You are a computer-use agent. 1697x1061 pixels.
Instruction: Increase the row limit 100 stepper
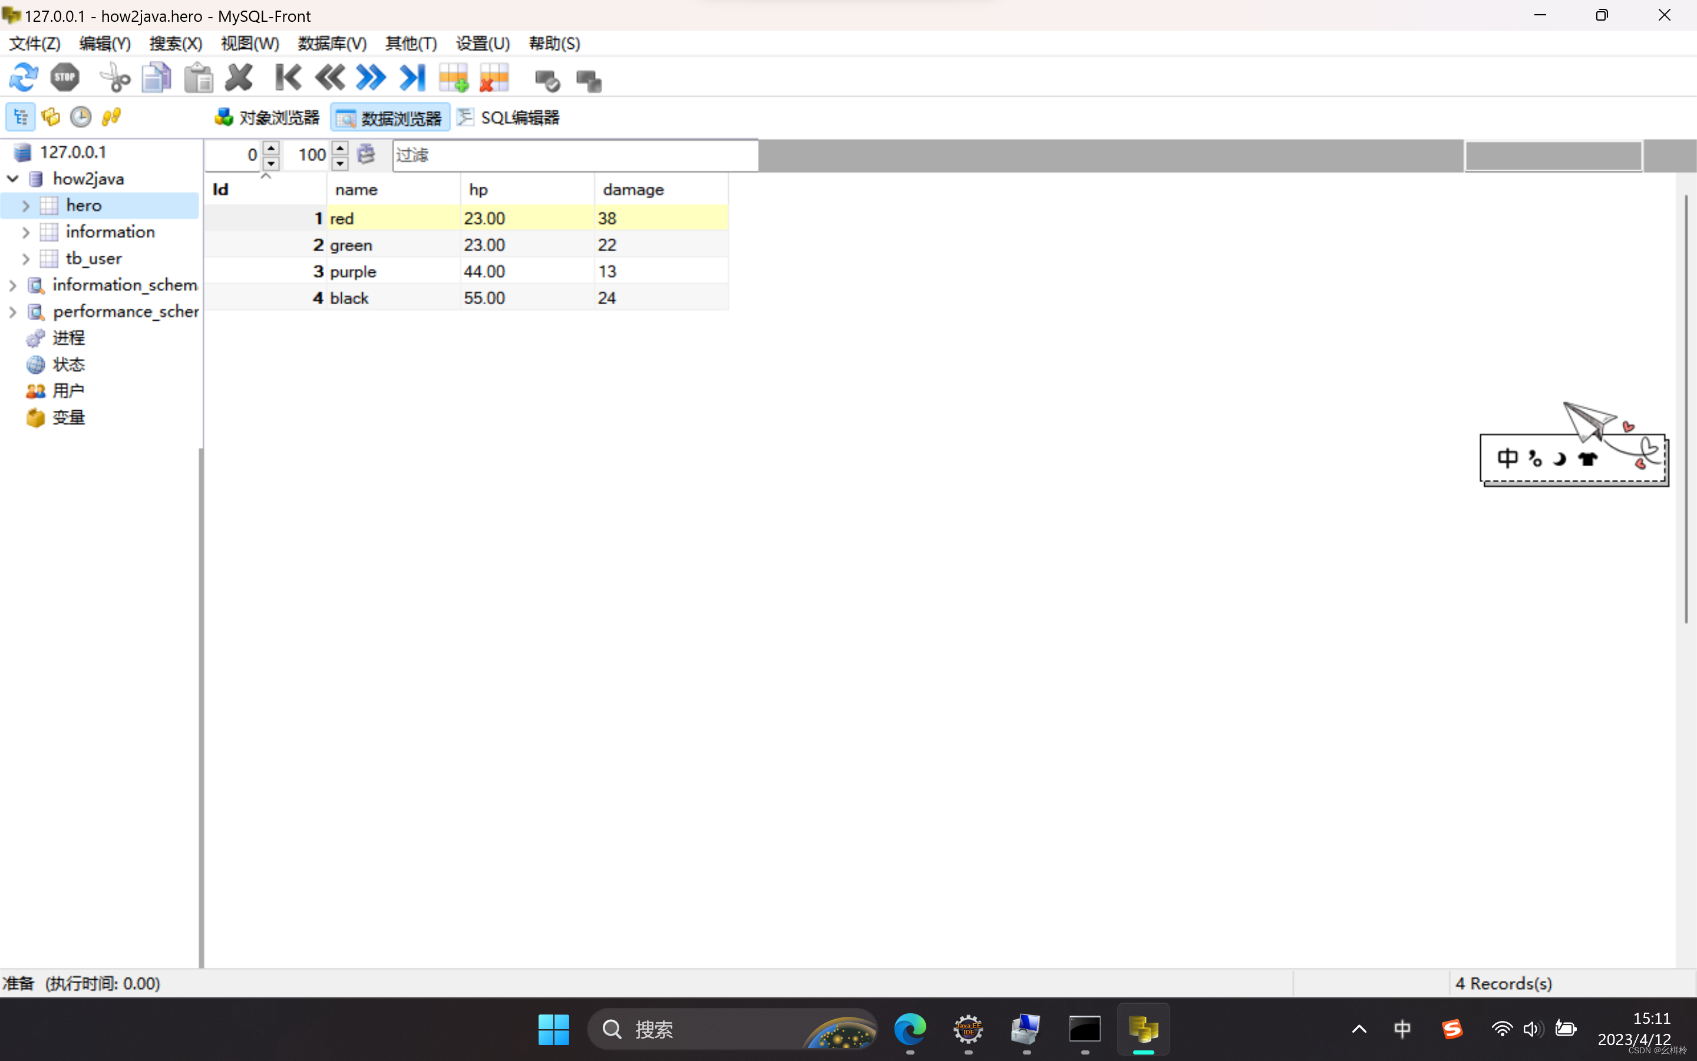pyautogui.click(x=340, y=148)
